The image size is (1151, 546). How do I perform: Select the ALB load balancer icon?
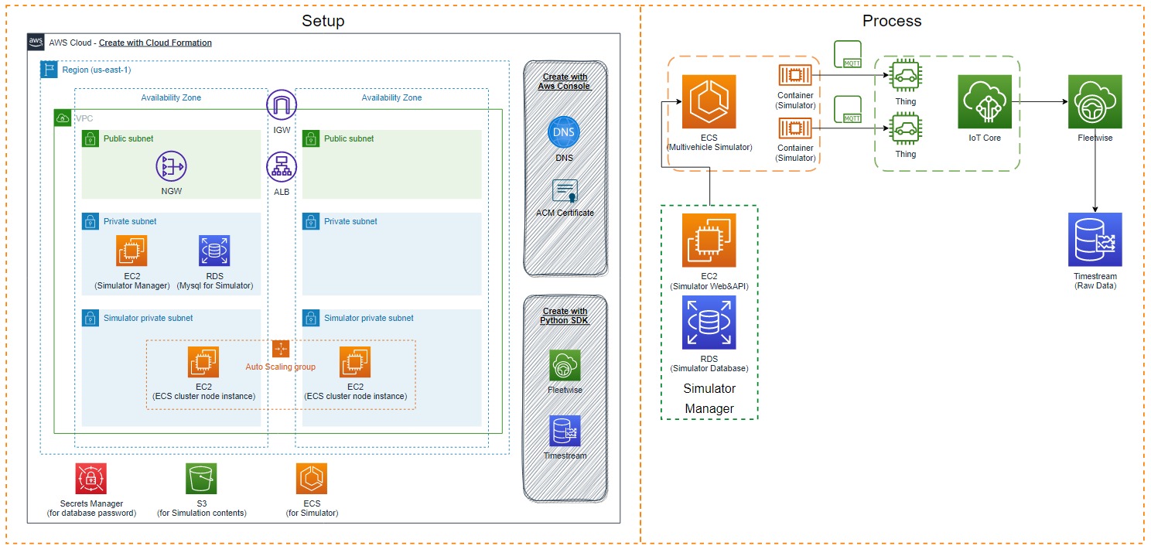282,167
